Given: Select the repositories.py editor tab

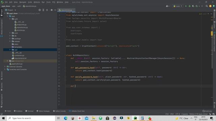Looking at the screenshot, I should (66, 10).
